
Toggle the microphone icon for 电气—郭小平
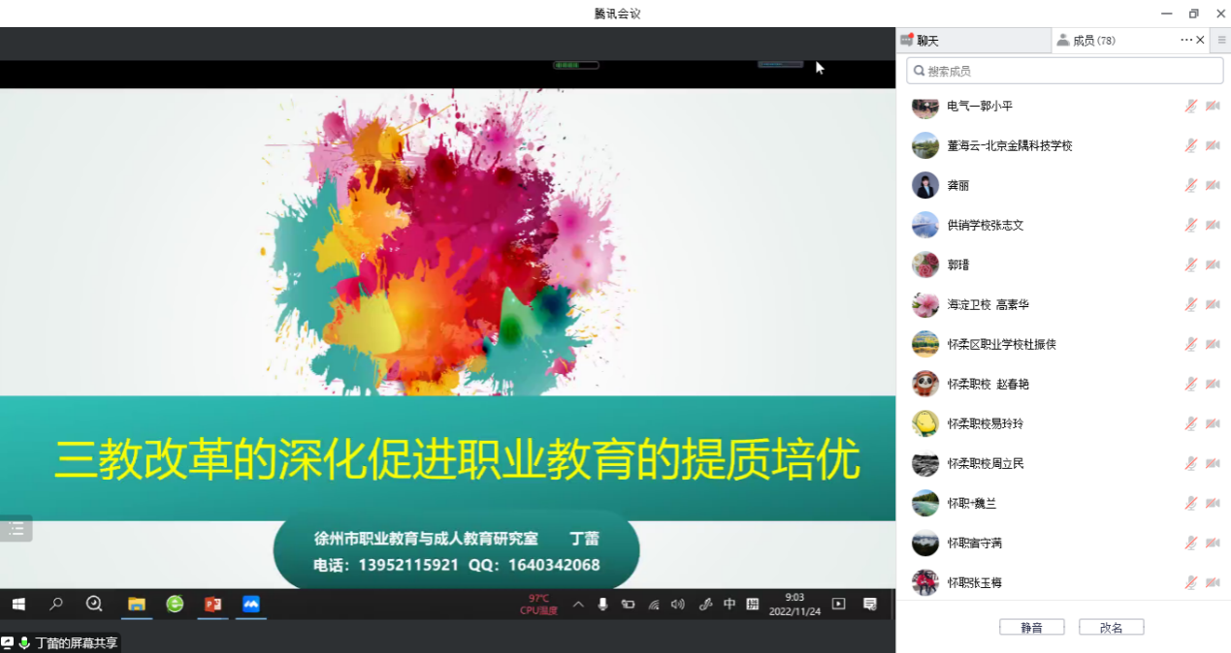(x=1190, y=106)
